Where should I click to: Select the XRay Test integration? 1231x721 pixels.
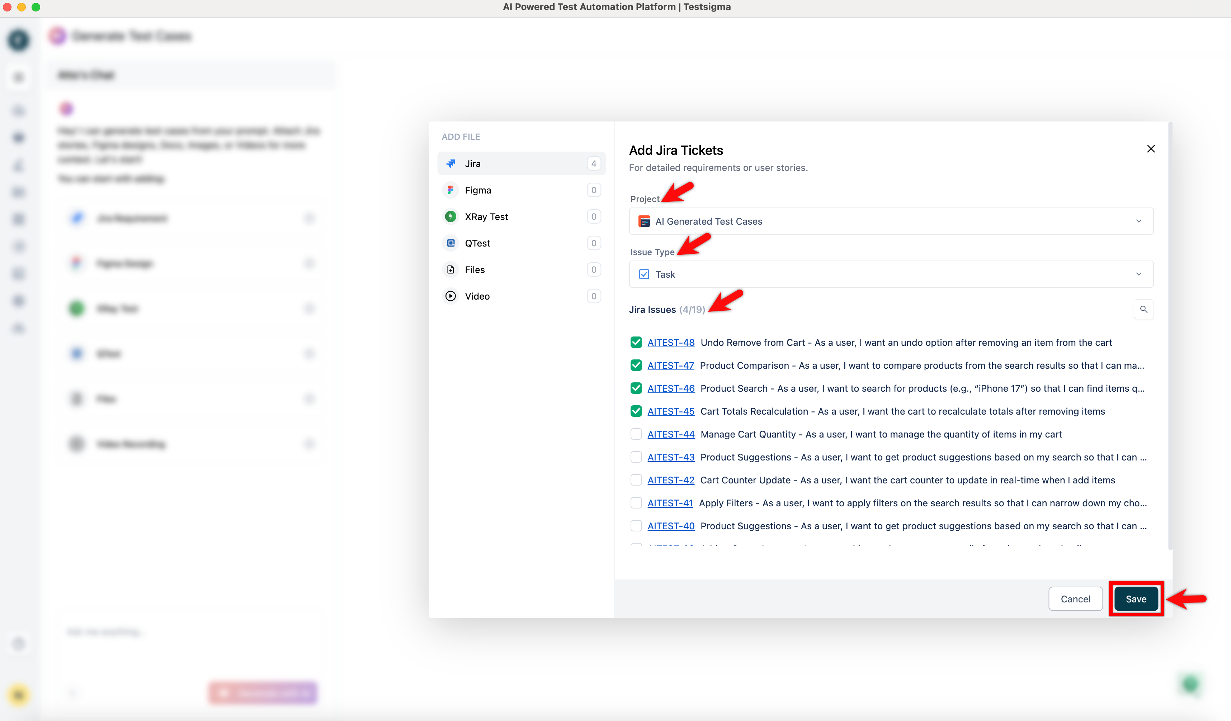(521, 216)
